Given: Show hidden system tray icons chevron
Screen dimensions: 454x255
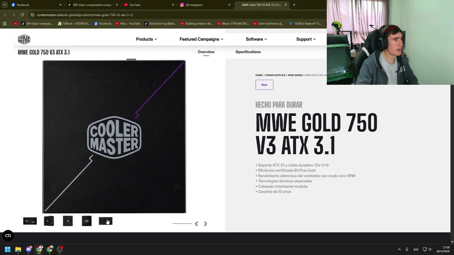Looking at the screenshot, I should click(399, 249).
